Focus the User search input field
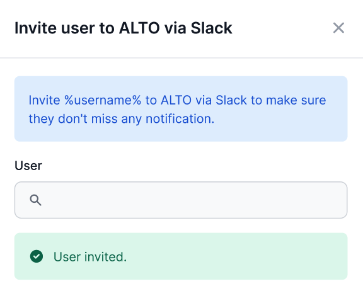This screenshot has height=291, width=363. point(181,200)
